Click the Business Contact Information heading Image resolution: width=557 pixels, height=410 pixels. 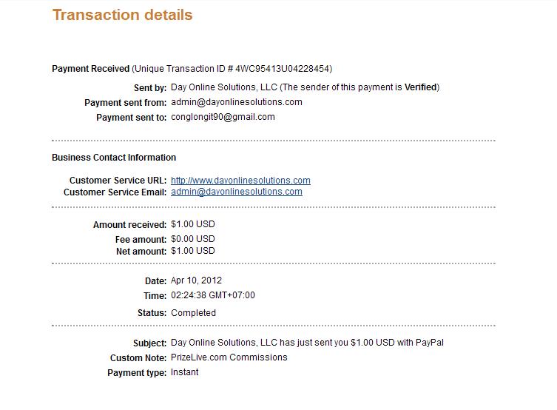point(114,158)
